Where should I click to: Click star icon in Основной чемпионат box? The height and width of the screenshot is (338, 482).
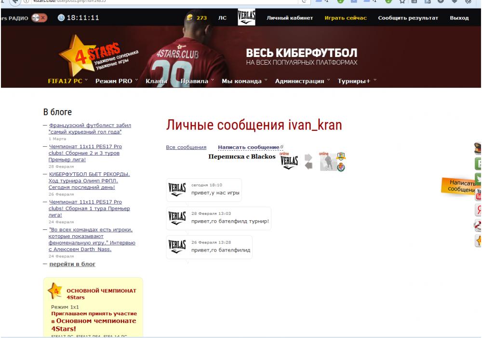[x=55, y=290]
